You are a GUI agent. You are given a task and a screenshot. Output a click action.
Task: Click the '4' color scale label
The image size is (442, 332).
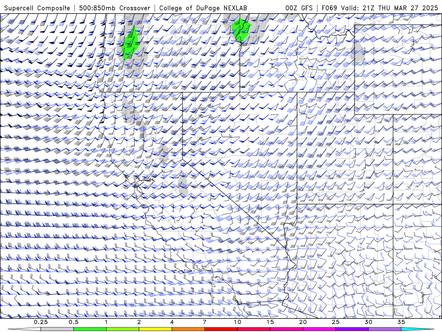172,322
